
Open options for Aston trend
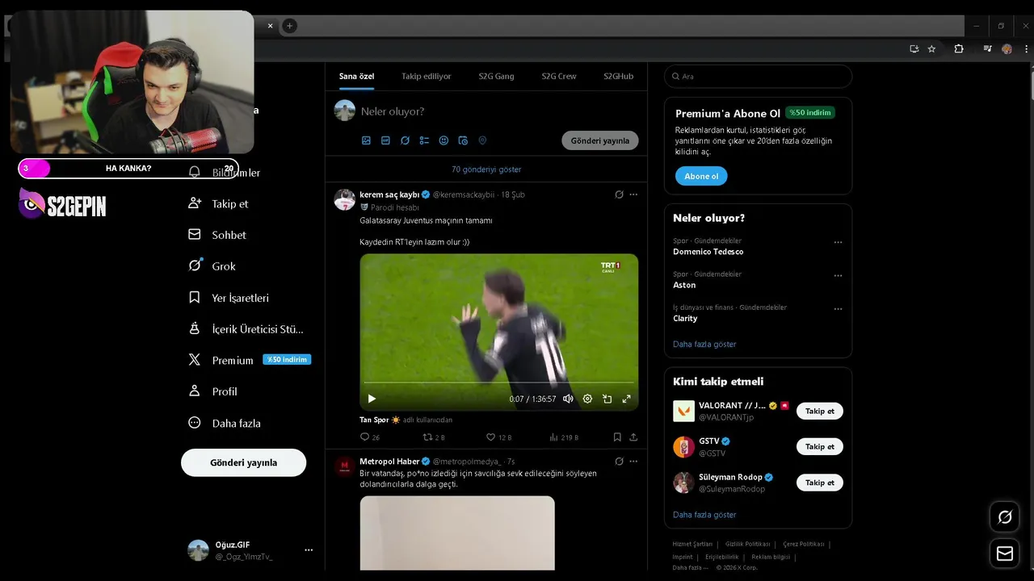(838, 275)
